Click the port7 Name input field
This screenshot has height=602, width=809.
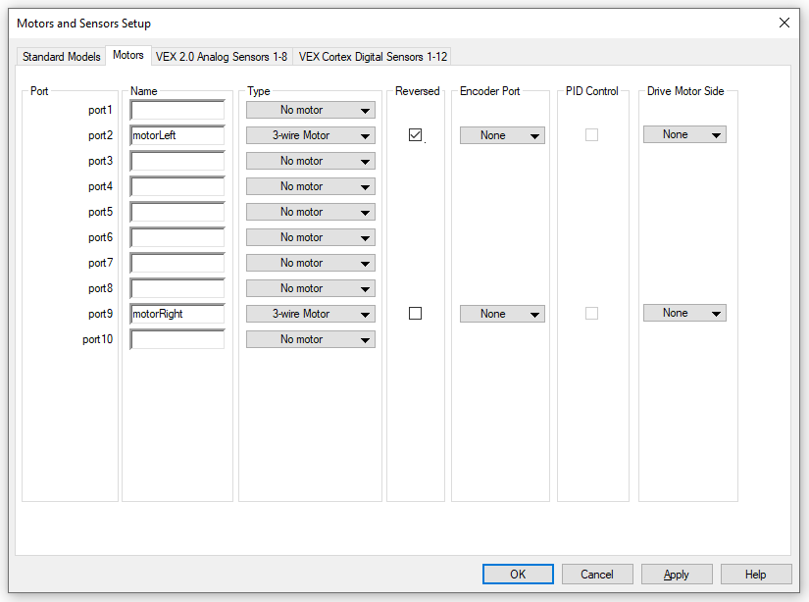coord(177,263)
